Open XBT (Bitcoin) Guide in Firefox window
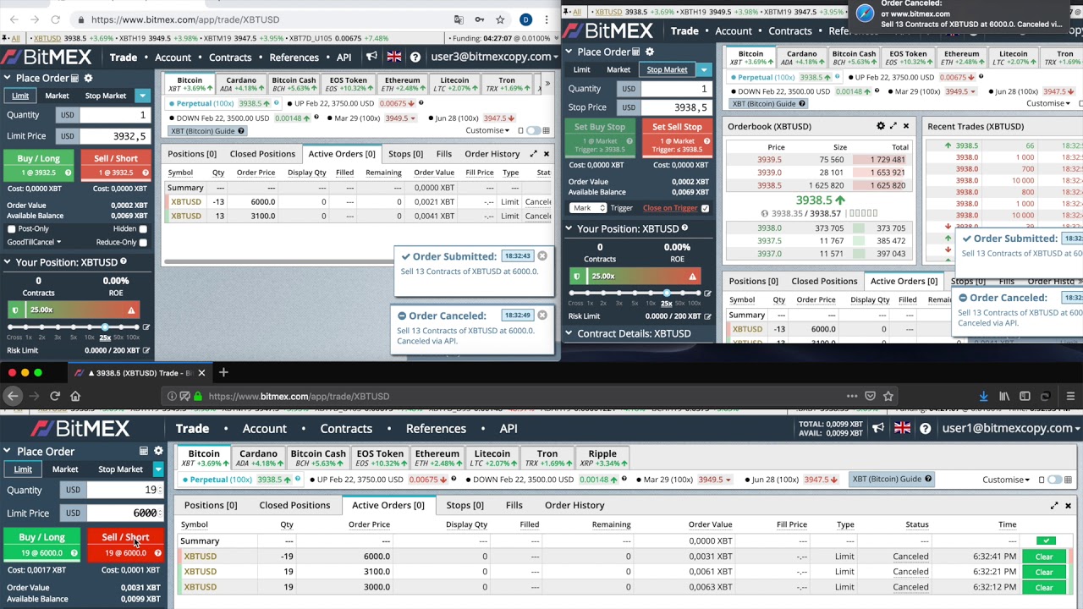 892,480
